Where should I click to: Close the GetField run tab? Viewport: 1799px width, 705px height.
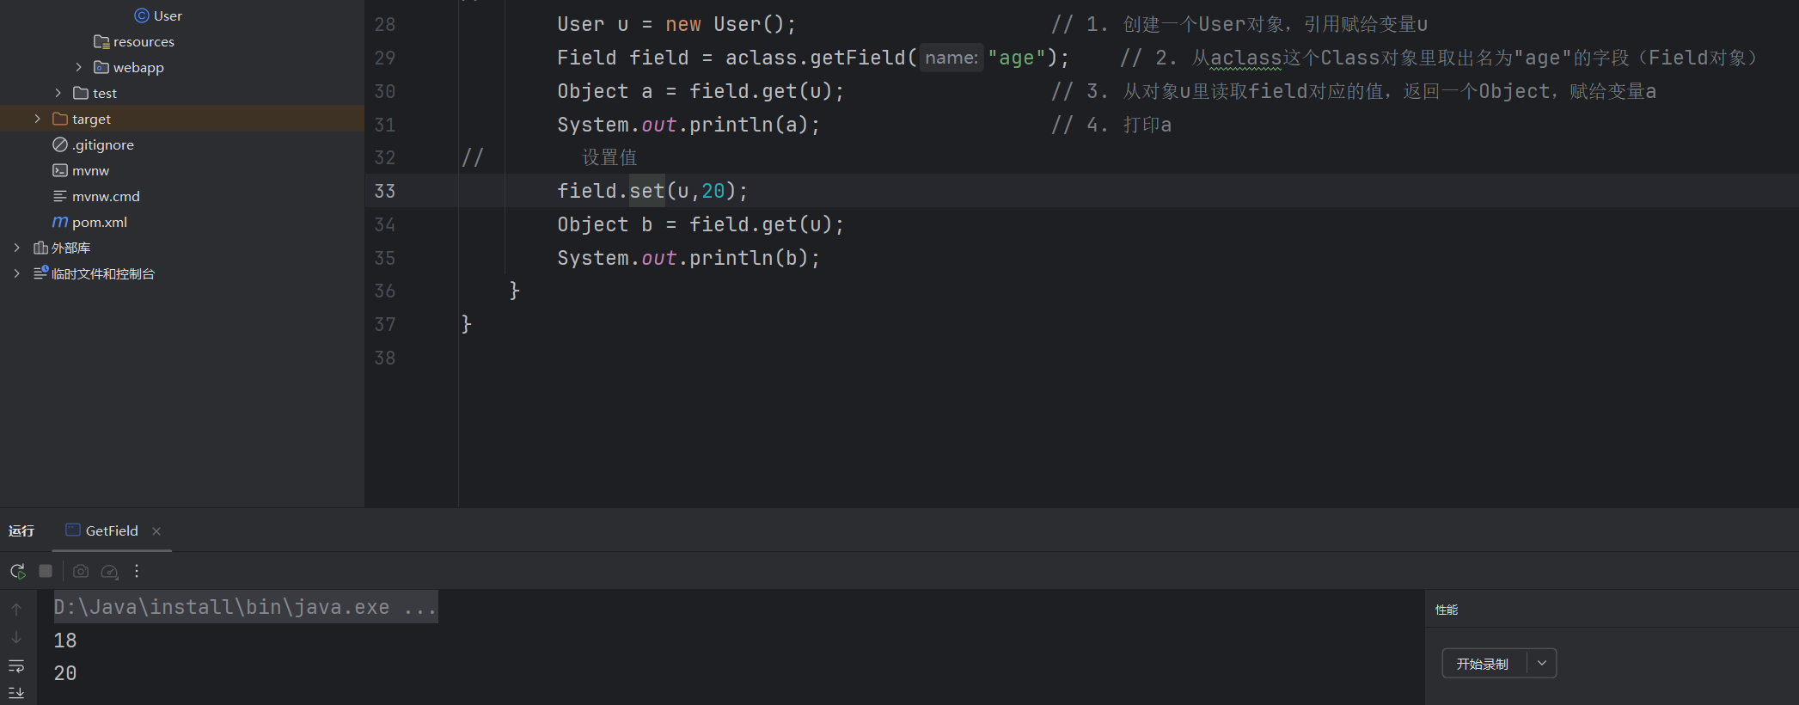(x=156, y=531)
